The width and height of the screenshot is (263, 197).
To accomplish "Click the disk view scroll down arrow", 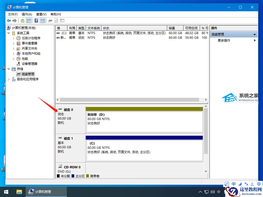I will [x=206, y=171].
